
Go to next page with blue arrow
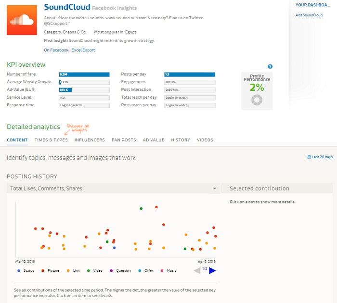(212, 271)
